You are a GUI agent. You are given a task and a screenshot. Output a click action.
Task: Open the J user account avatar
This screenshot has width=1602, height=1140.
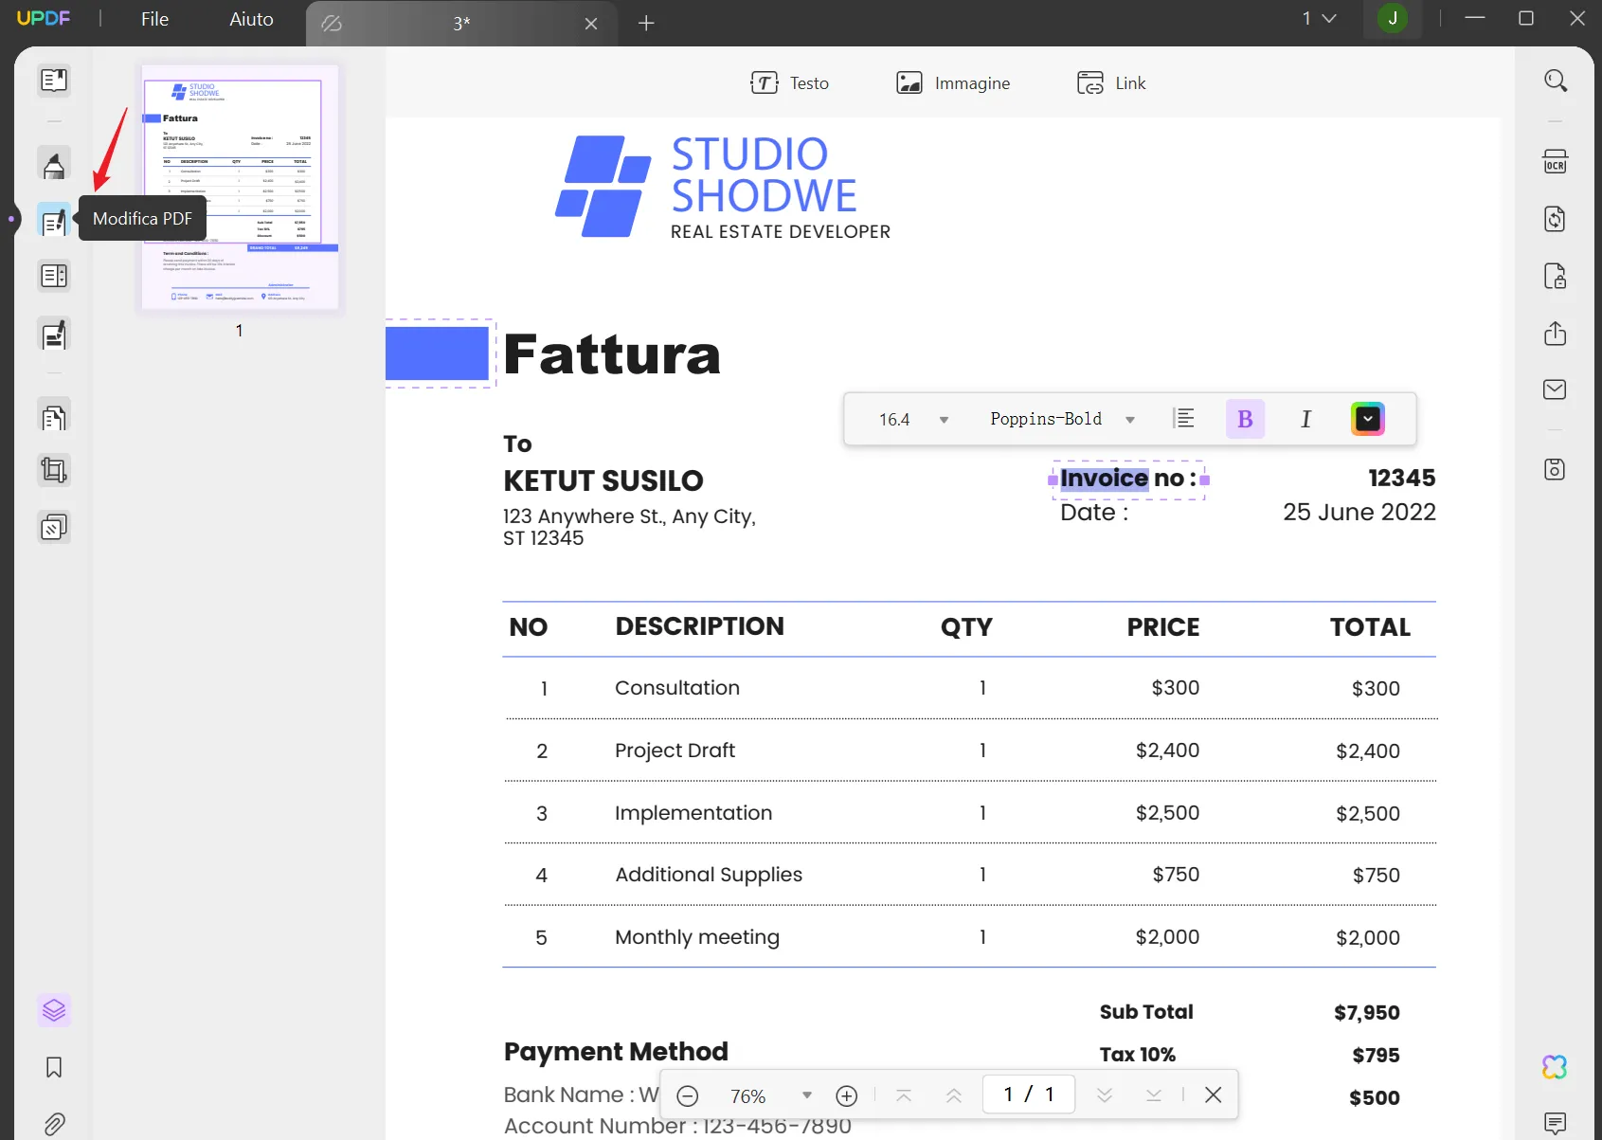tap(1393, 18)
